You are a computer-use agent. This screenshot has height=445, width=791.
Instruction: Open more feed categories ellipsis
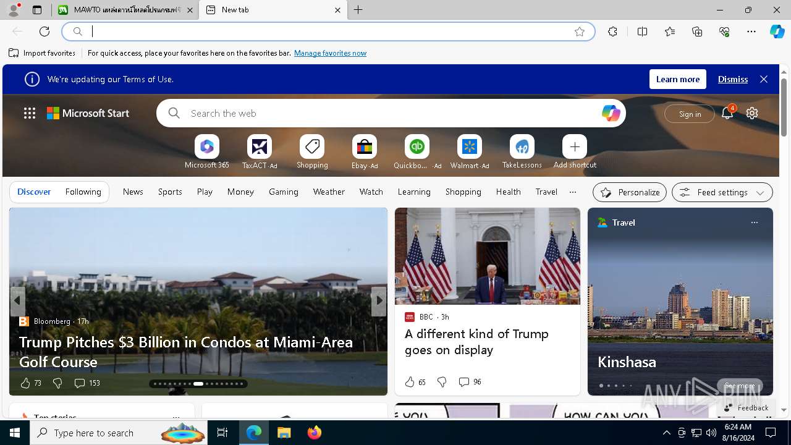573,192
